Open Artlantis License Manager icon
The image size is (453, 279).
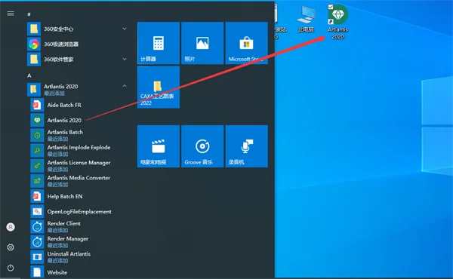[x=37, y=166]
